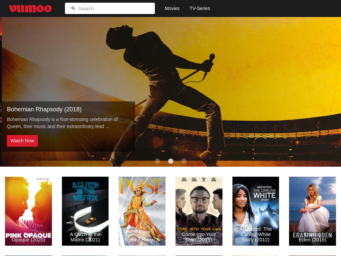Open the Bohemian Rhapsody (2018) title
Screen dimensions: 341x256
44,109
